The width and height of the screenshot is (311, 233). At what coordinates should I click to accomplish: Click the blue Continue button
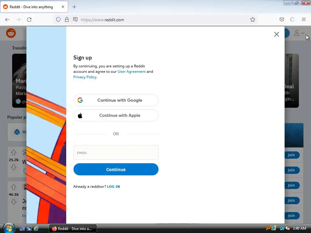click(x=116, y=169)
